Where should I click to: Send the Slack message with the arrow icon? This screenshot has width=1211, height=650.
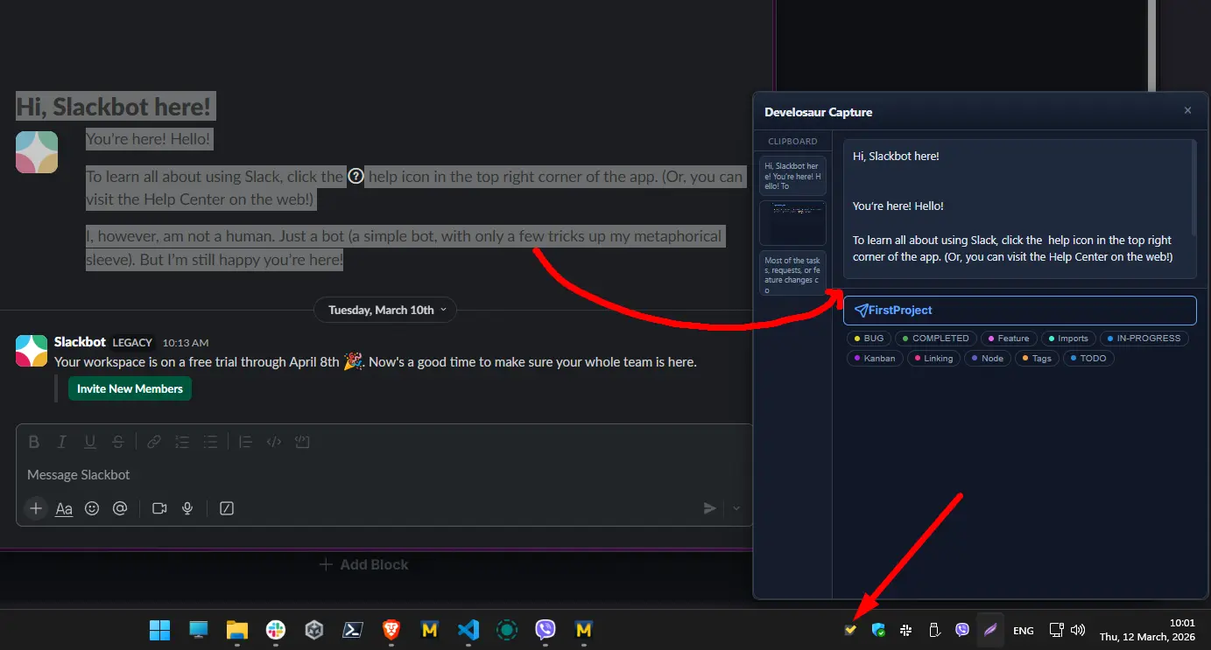[710, 508]
